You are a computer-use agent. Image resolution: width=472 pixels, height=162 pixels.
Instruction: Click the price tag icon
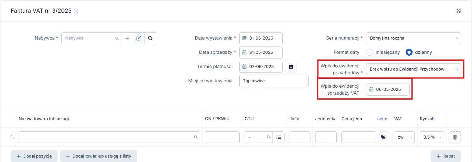[x=383, y=137]
